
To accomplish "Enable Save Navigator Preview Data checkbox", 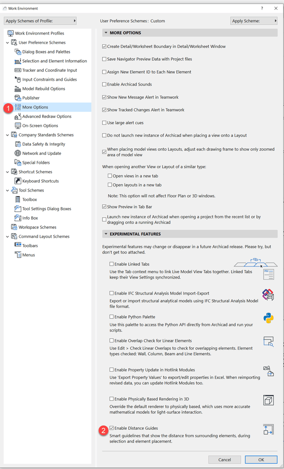I will [x=104, y=59].
